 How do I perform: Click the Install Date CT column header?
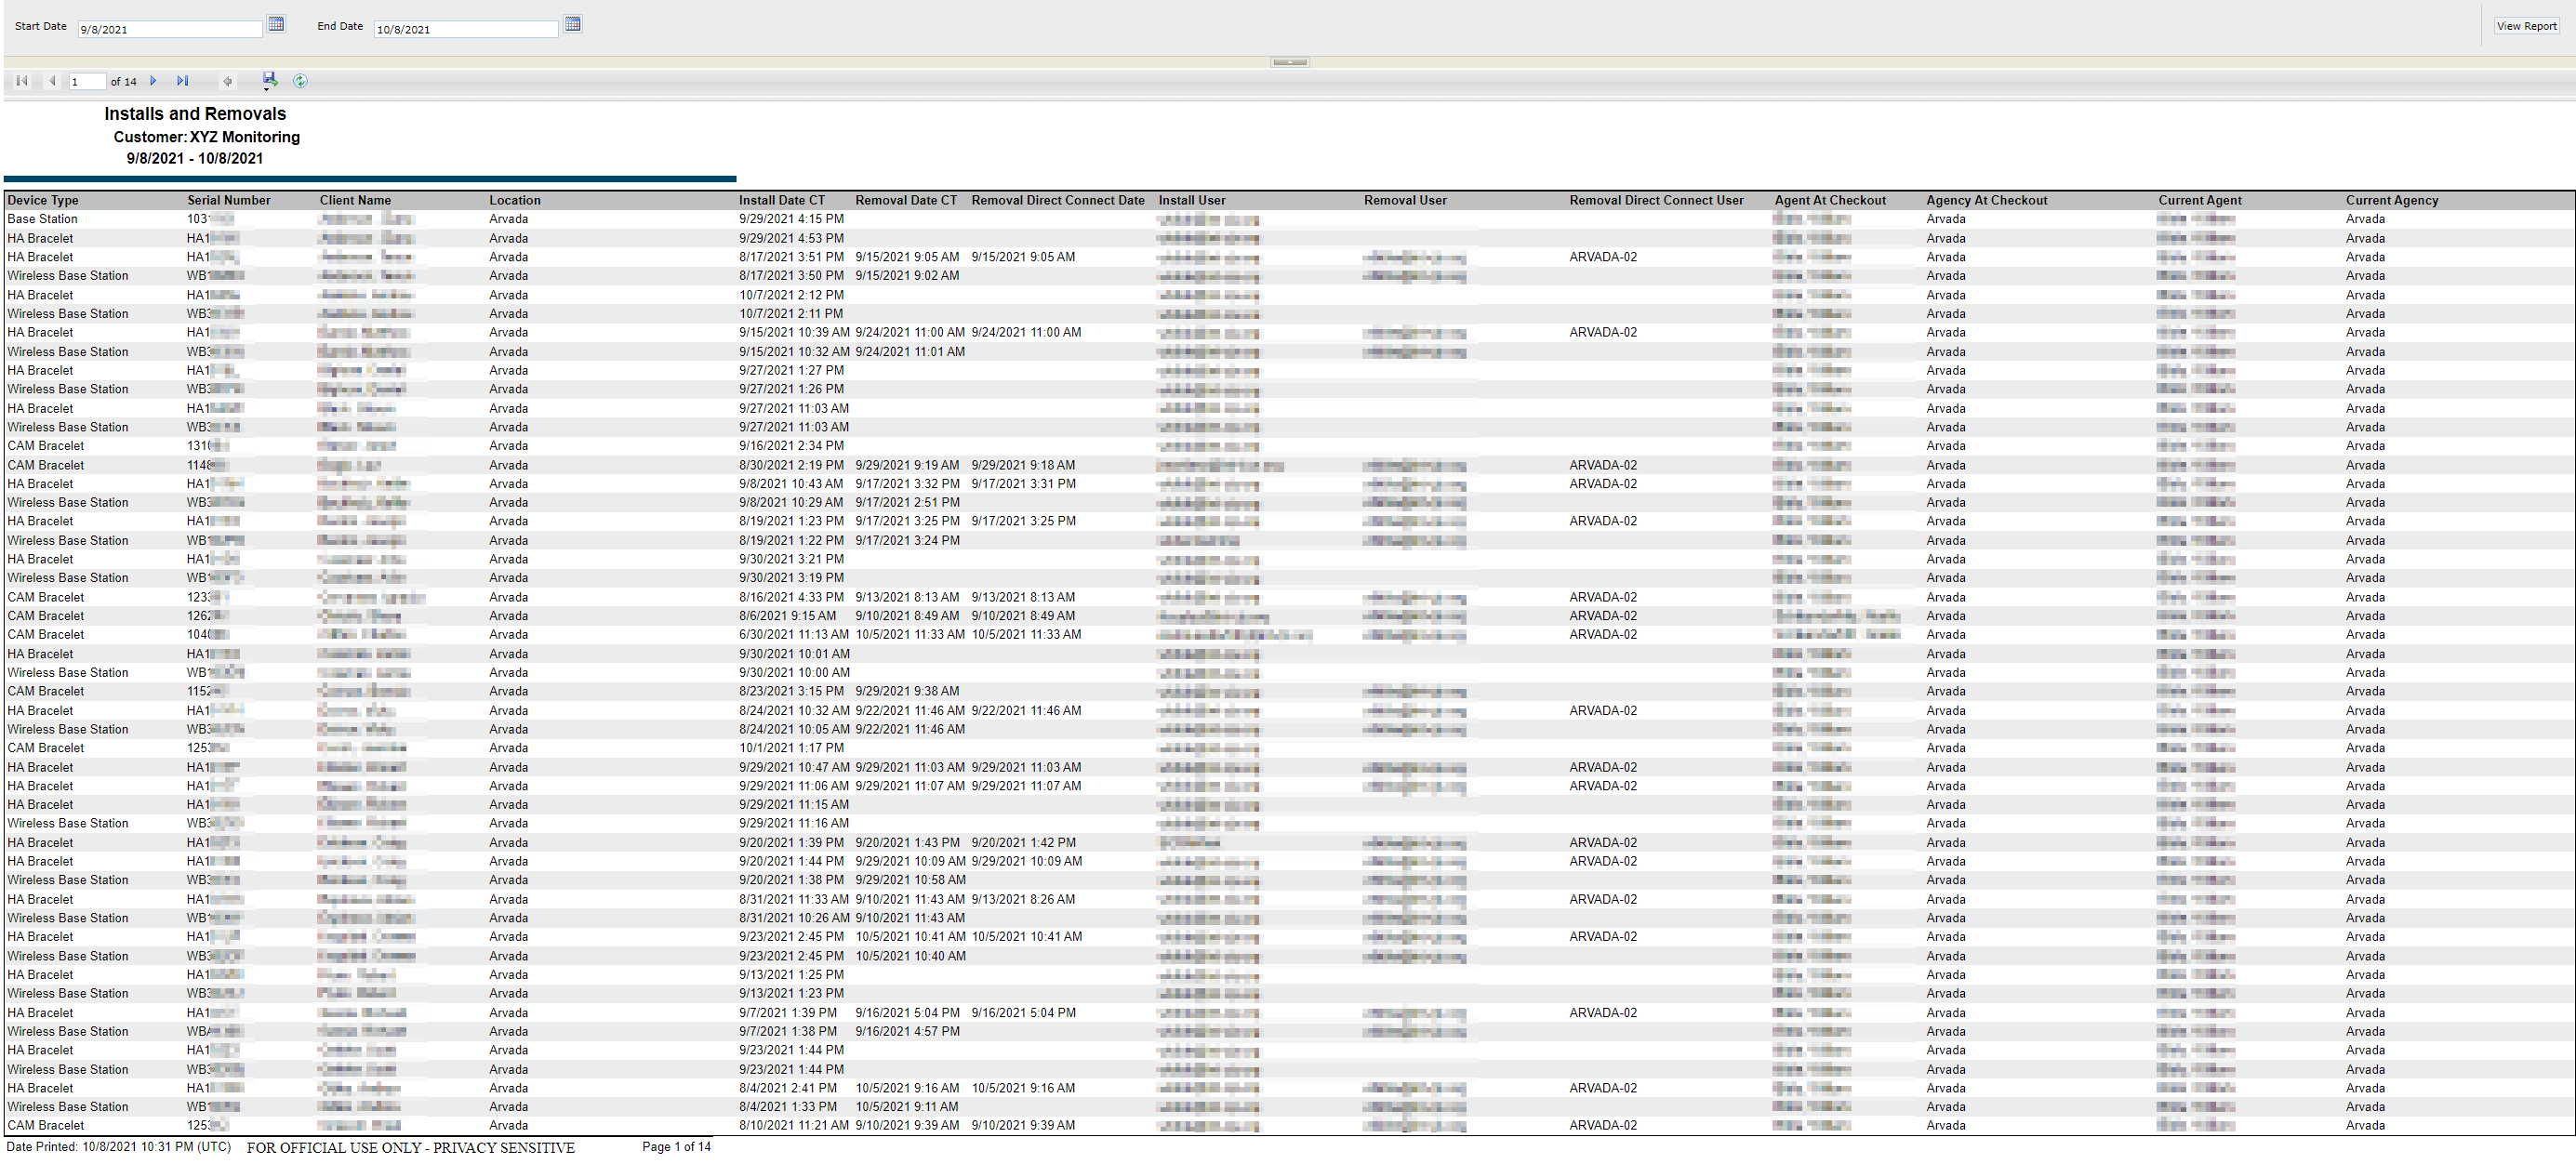tap(782, 200)
